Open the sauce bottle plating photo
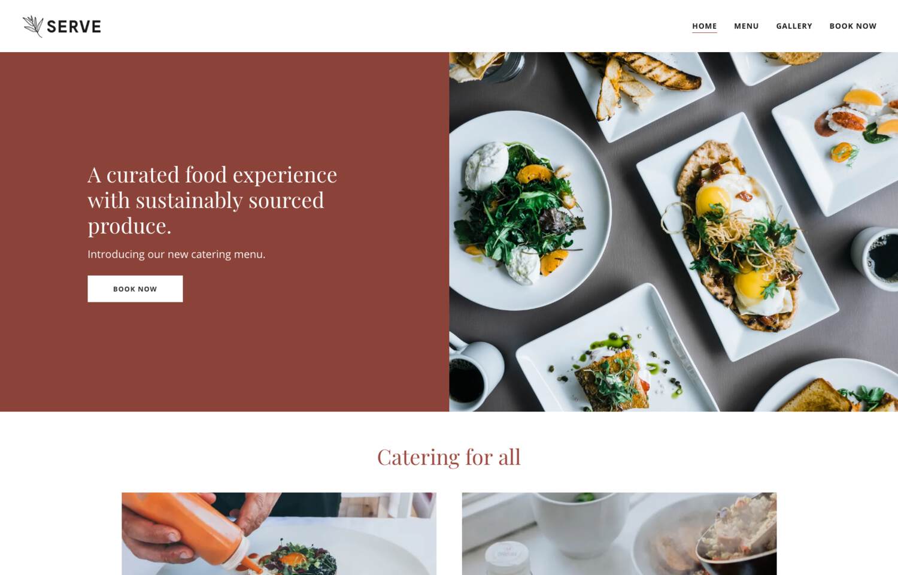 click(x=279, y=534)
